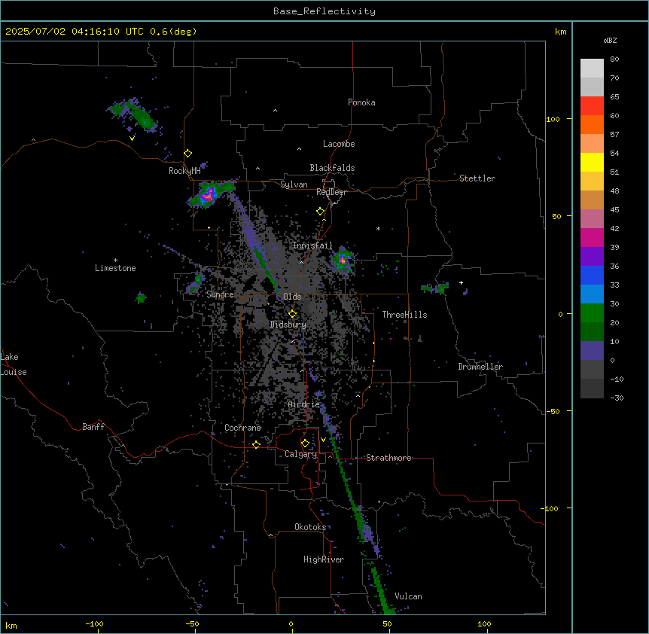Viewport: 649px width, 634px height.
Task: Click the Drumheller label
Action: click(480, 367)
